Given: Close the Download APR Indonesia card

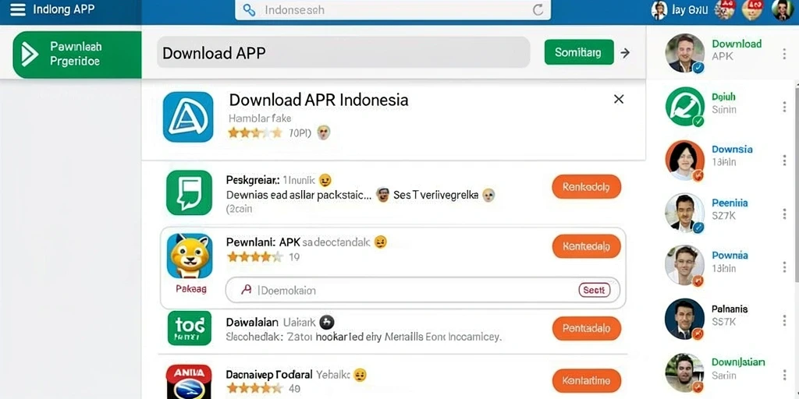Looking at the screenshot, I should 619,99.
